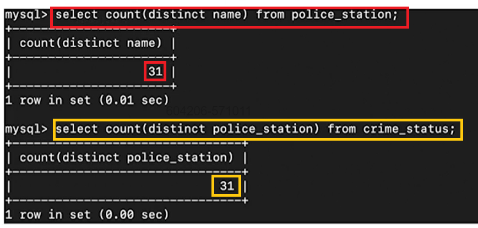
Task: Click the query 'select count(distinct name) from police_station;'
Action: tap(227, 15)
